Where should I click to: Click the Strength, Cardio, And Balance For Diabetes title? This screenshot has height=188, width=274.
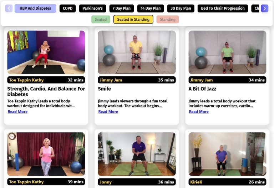[x=46, y=92]
